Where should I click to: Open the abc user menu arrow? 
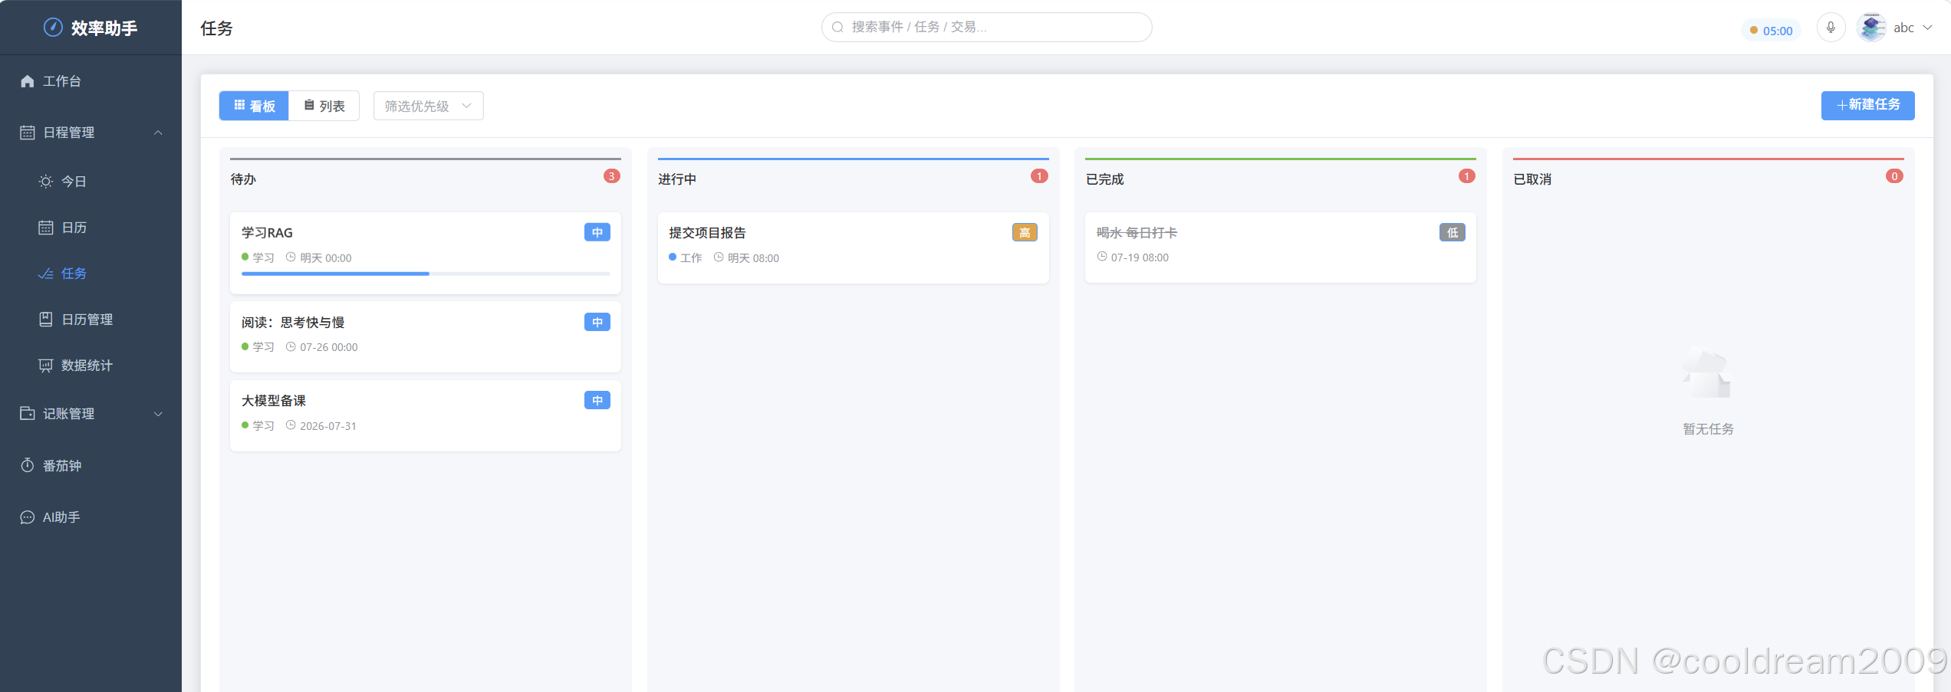pyautogui.click(x=1926, y=28)
